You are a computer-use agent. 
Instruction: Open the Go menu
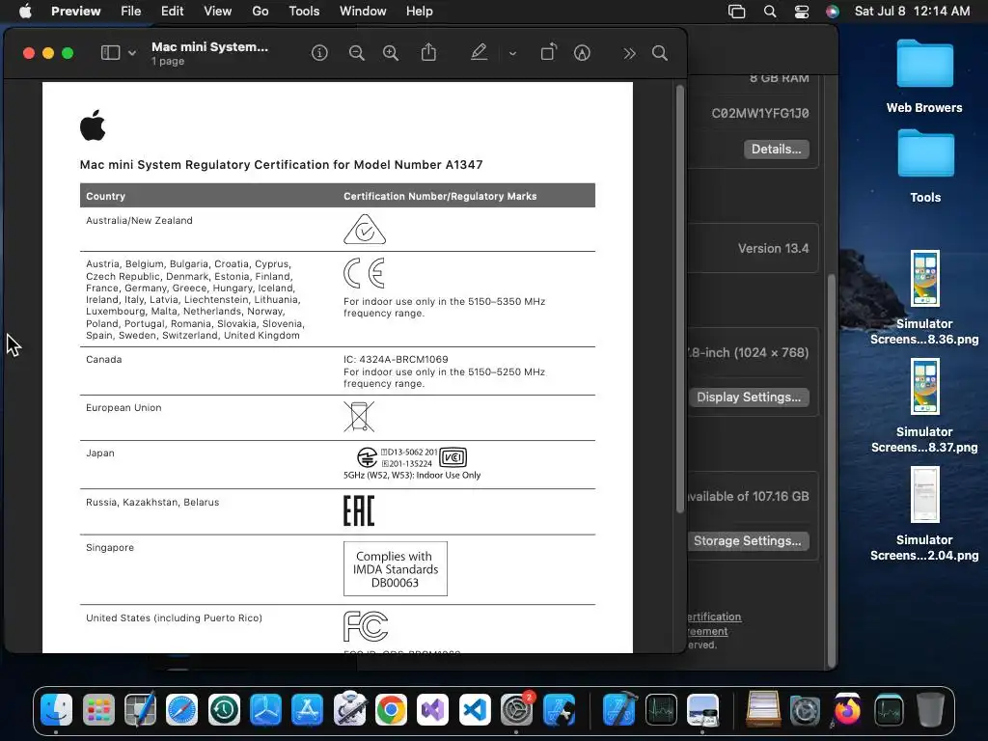pos(261,11)
